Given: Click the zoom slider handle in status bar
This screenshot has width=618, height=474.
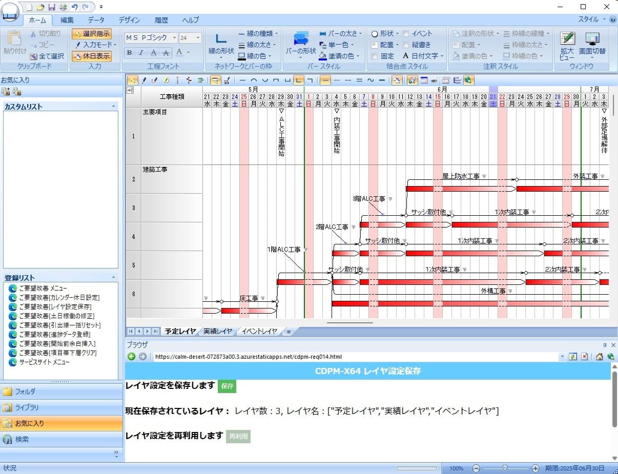Looking at the screenshot, I should pyautogui.click(x=505, y=468).
